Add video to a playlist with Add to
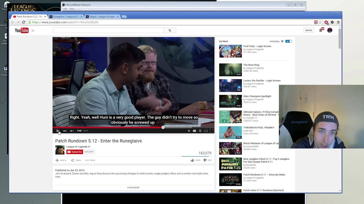The image size is (364, 204). [x=61, y=160]
